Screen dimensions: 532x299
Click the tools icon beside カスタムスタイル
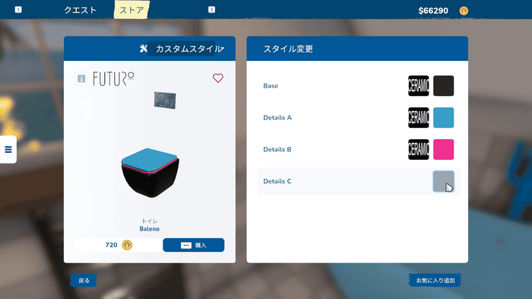coord(144,49)
